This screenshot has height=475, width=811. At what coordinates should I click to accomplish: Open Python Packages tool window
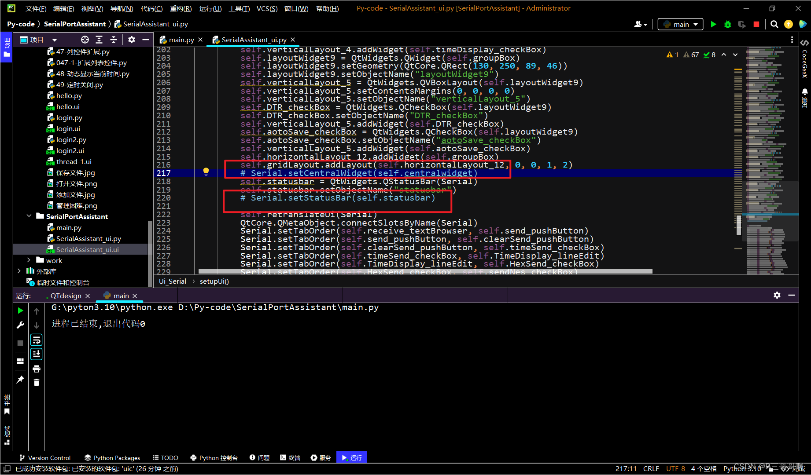pyautogui.click(x=112, y=457)
